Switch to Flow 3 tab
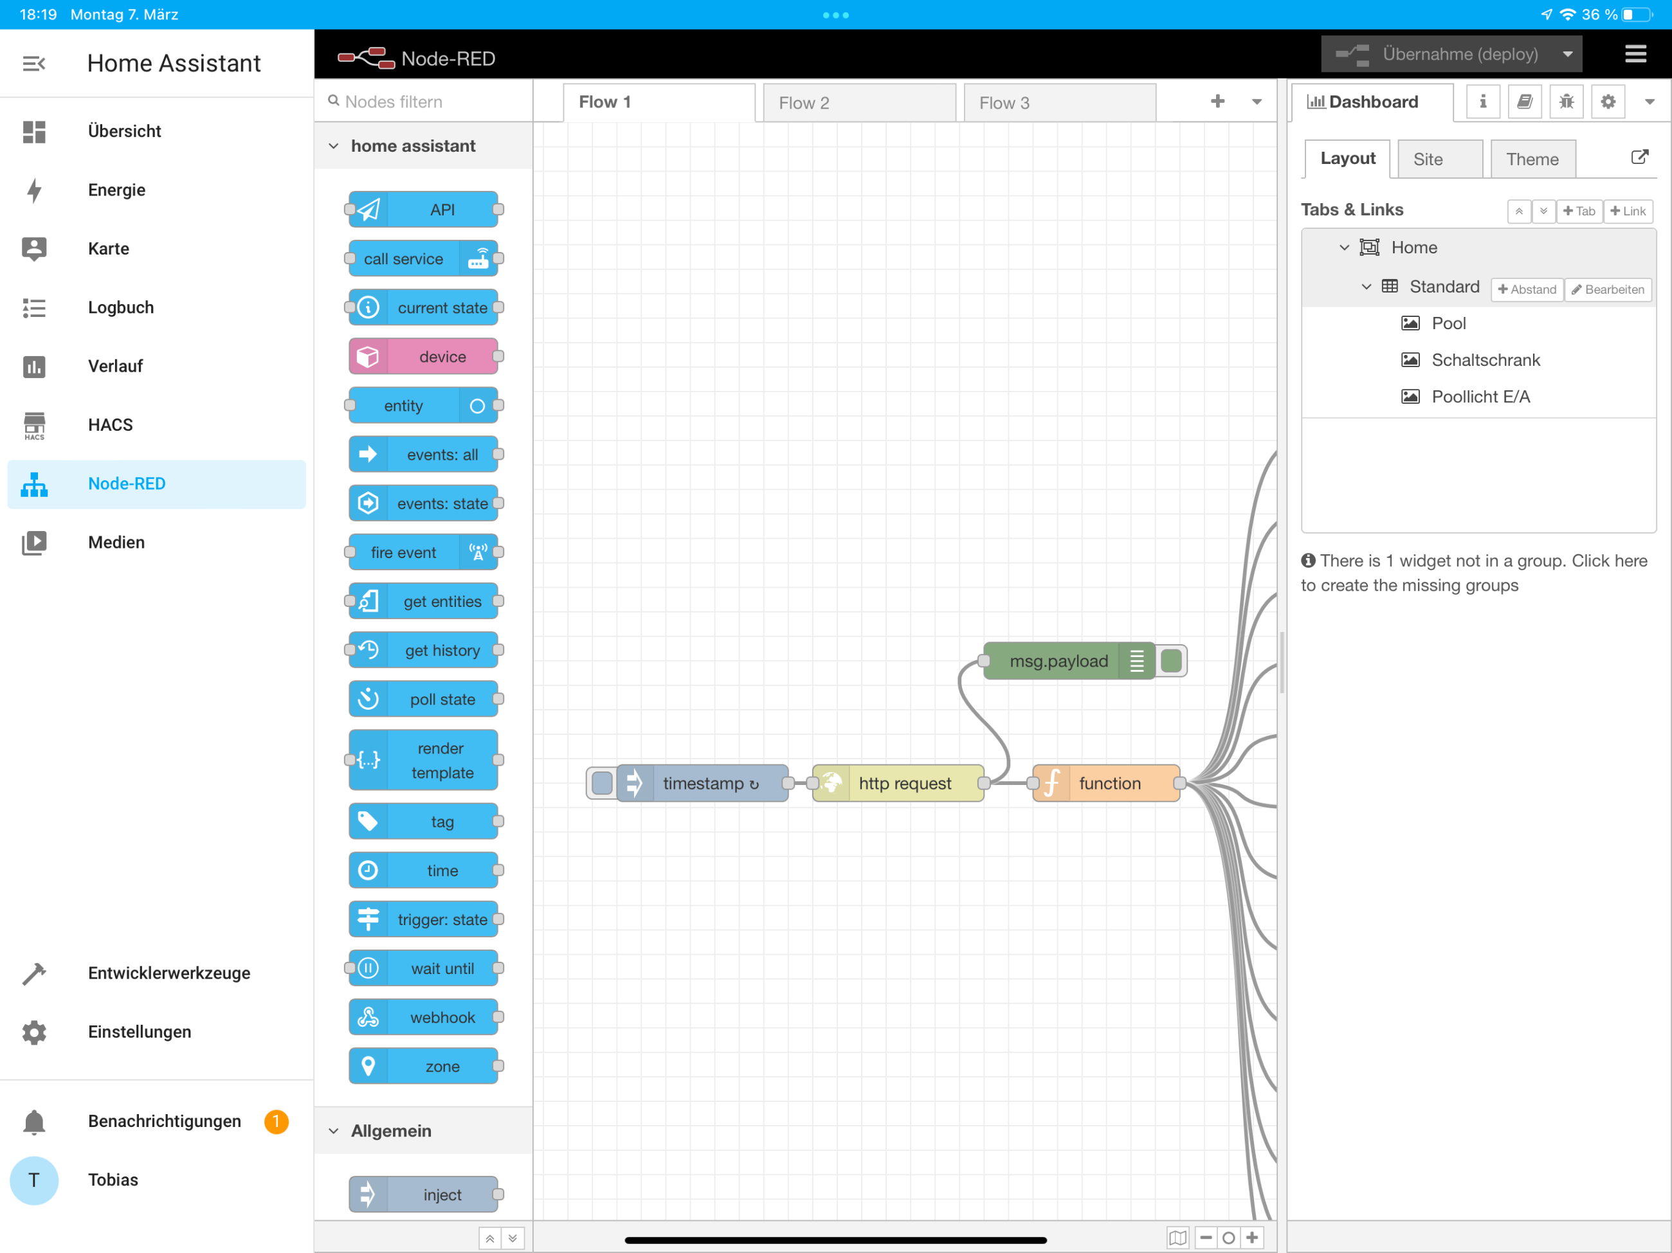Image resolution: width=1672 pixels, height=1253 pixels. pyautogui.click(x=1060, y=103)
